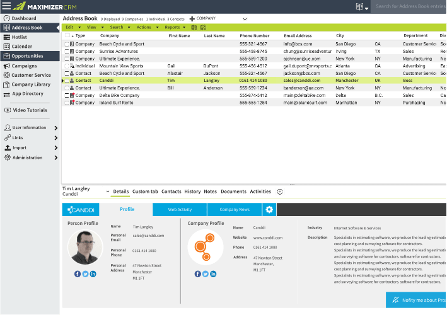
Task: Click the Opportunities icon in sidebar
Action: pyautogui.click(x=6, y=56)
